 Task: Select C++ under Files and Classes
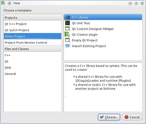(32, 55)
